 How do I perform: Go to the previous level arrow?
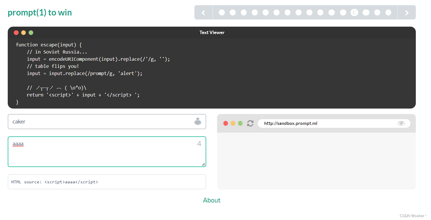204,12
